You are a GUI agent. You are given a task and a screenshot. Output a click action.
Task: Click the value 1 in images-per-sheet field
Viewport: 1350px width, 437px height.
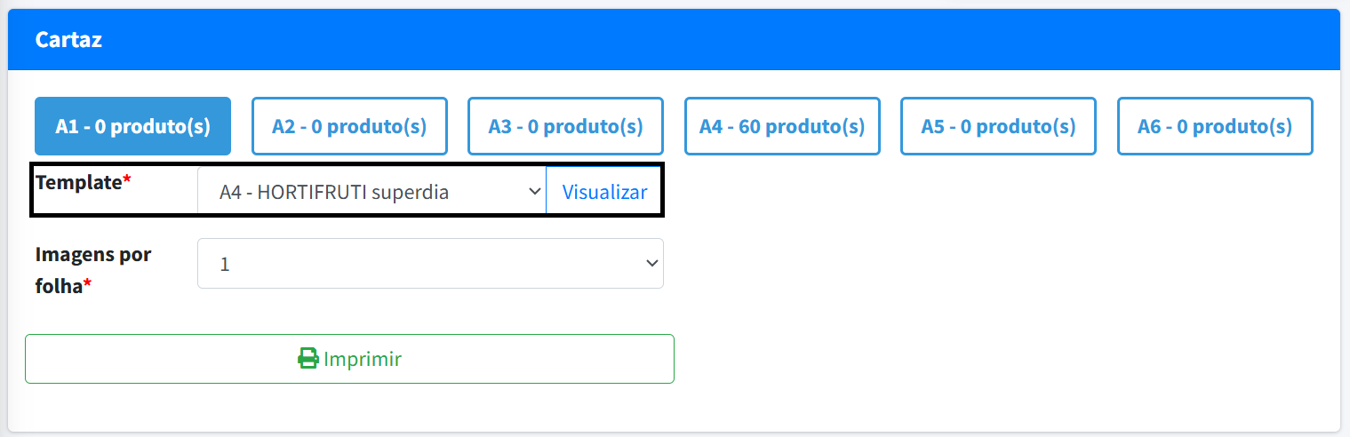pyautogui.click(x=225, y=265)
